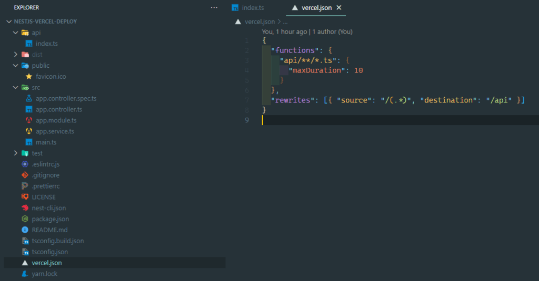Click the app.controller.ts TypeScript icon
This screenshot has width=539, height=281.
coord(29,109)
